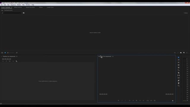Image resolution: width=190 pixels, height=107 pixels.
Task: Click Go to Out button
Action: point(143,100)
